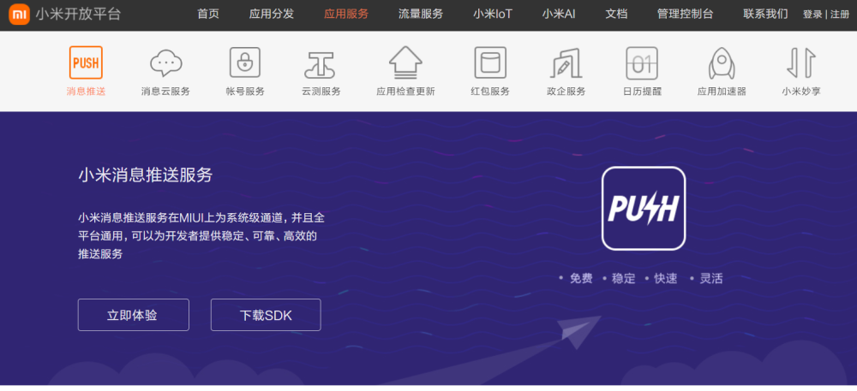Click 联系我们 in the navigation
Screen dimensions: 857x391
(x=765, y=15)
